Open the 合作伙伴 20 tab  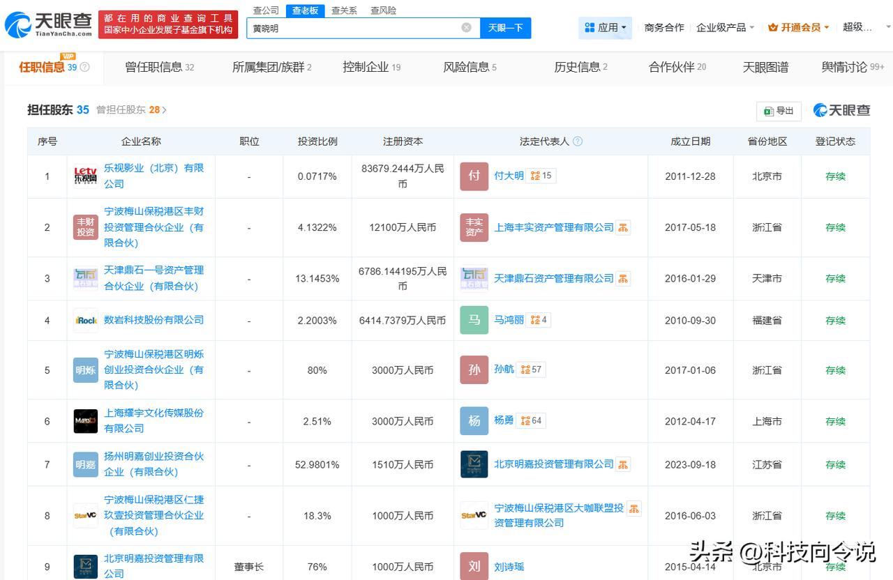tap(677, 67)
